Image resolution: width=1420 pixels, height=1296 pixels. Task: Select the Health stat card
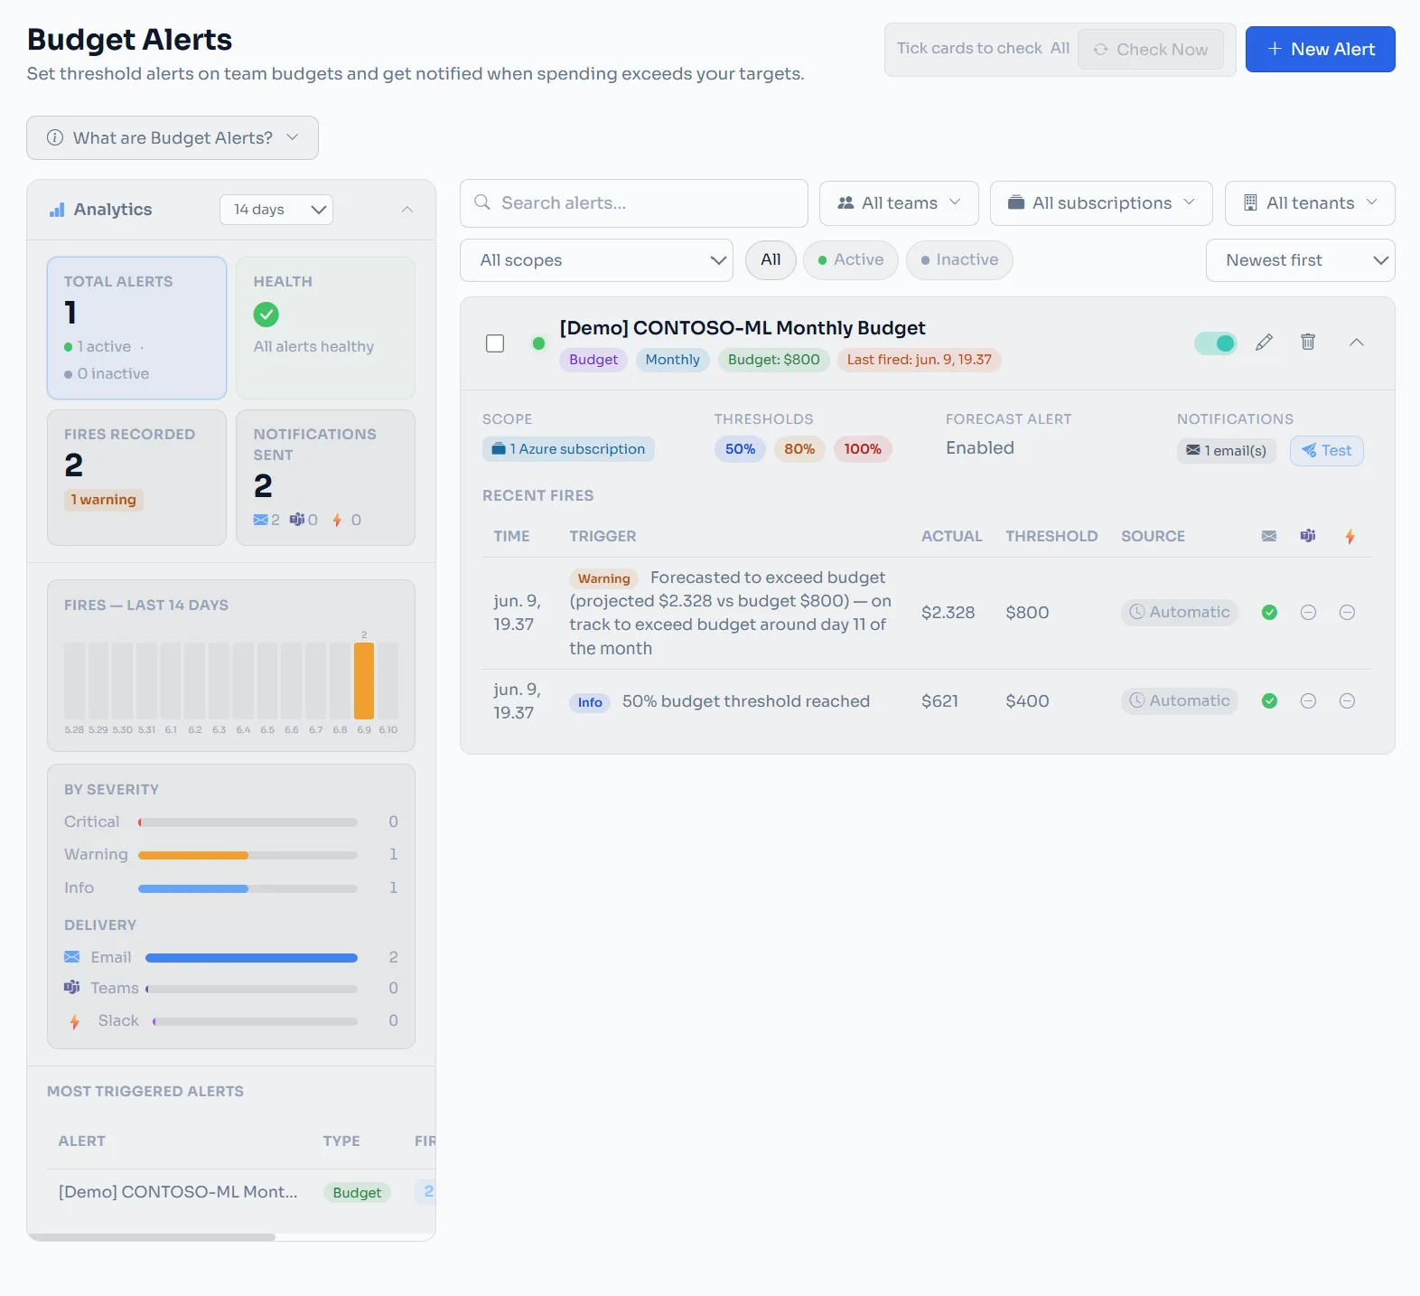[x=325, y=328]
